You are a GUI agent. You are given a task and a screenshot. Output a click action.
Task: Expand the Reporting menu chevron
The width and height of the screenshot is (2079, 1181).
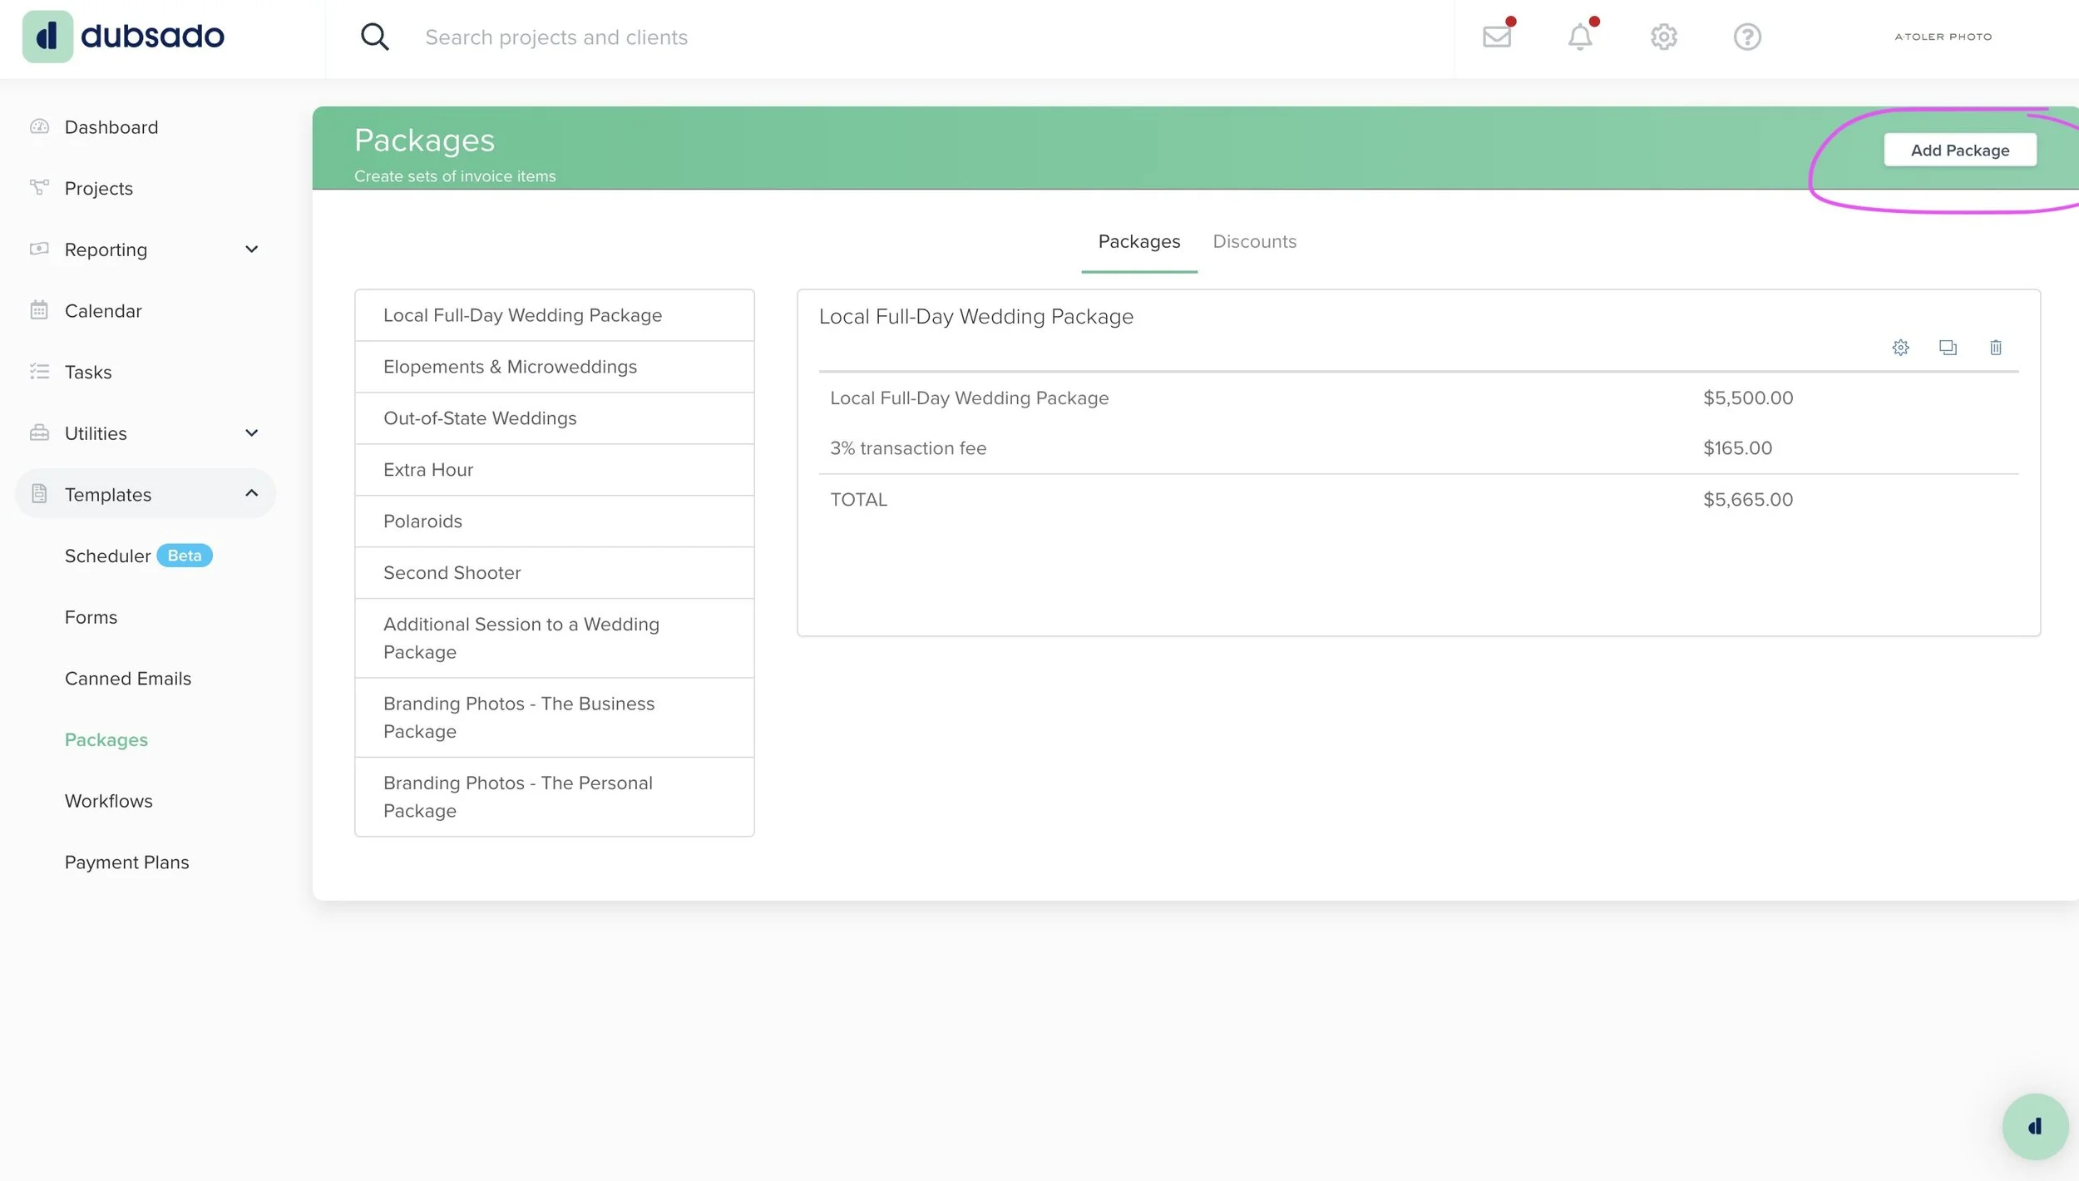click(251, 250)
